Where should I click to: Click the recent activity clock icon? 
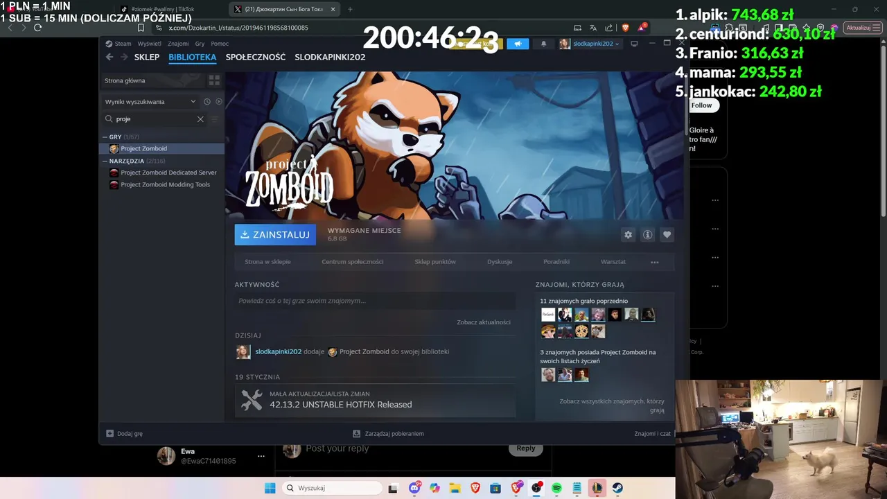pyautogui.click(x=207, y=102)
